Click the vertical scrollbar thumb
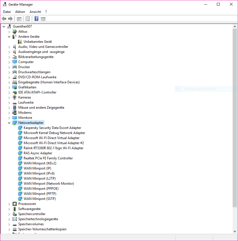The width and height of the screenshot is (238, 241). pos(235,118)
